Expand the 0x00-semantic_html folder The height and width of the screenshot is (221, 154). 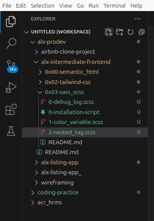[x=40, y=72]
